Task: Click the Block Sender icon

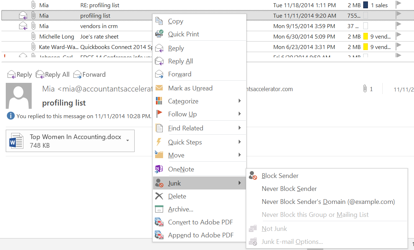Action: [x=253, y=176]
